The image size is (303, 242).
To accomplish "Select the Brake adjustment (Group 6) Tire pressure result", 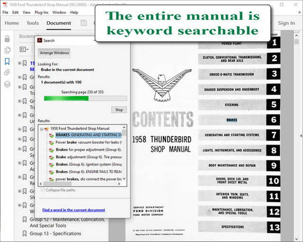I will pos(88,157).
